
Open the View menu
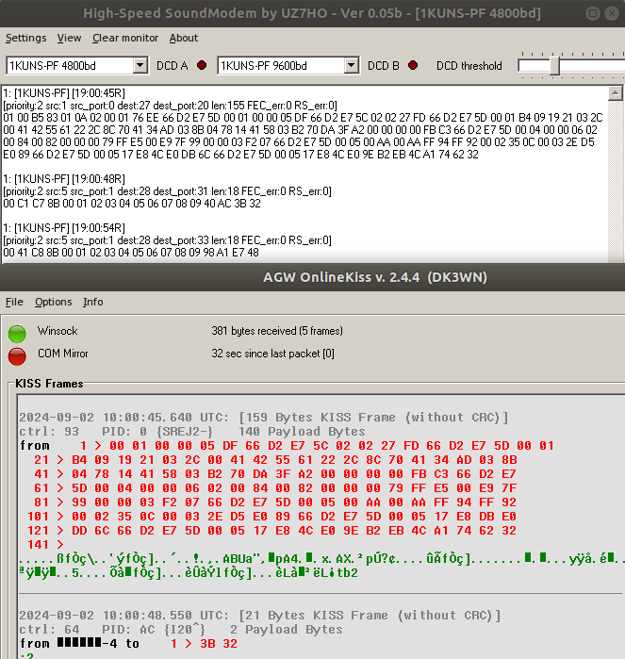click(x=69, y=38)
